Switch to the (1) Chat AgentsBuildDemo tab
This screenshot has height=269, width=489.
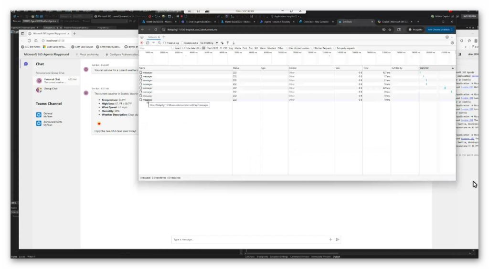point(198,22)
